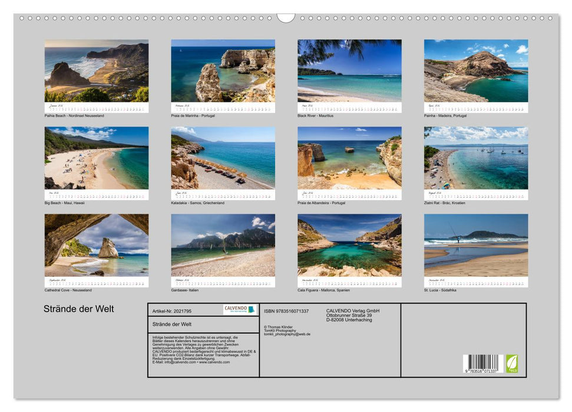Viewport: 572px width, 412px height.
Task: Click the calendar hanger notch at top
Action: [286, 18]
